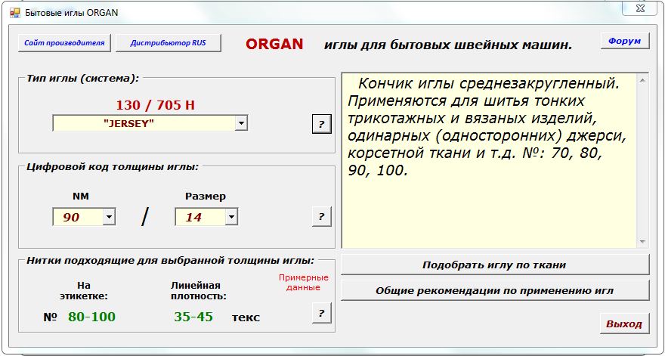Click the description scrollbar down arrow
The image size is (665, 356).
pos(642,242)
